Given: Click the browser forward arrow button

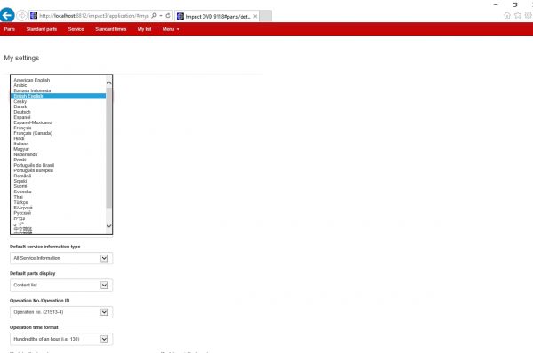Looking at the screenshot, I should point(21,16).
